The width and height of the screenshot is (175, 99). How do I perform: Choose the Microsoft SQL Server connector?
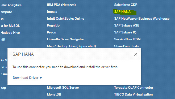coord(63,88)
